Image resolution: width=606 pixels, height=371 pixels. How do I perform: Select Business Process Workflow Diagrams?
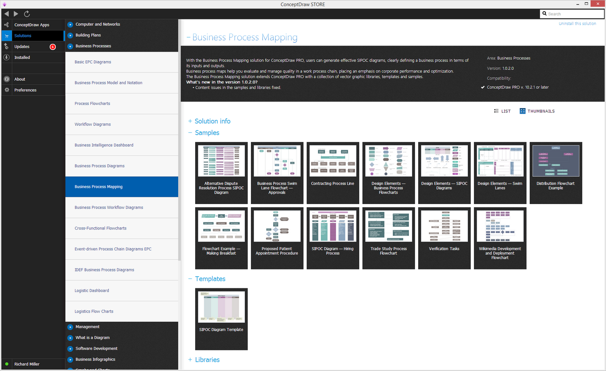pyautogui.click(x=122, y=208)
